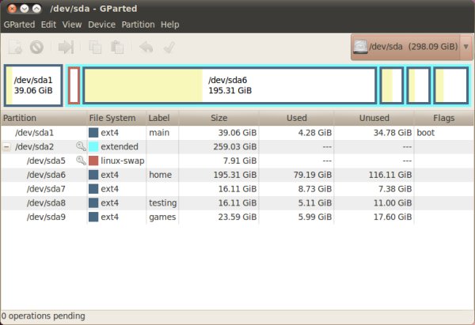Click the hard disk icon in device selector
The image size is (475, 325).
(360, 47)
